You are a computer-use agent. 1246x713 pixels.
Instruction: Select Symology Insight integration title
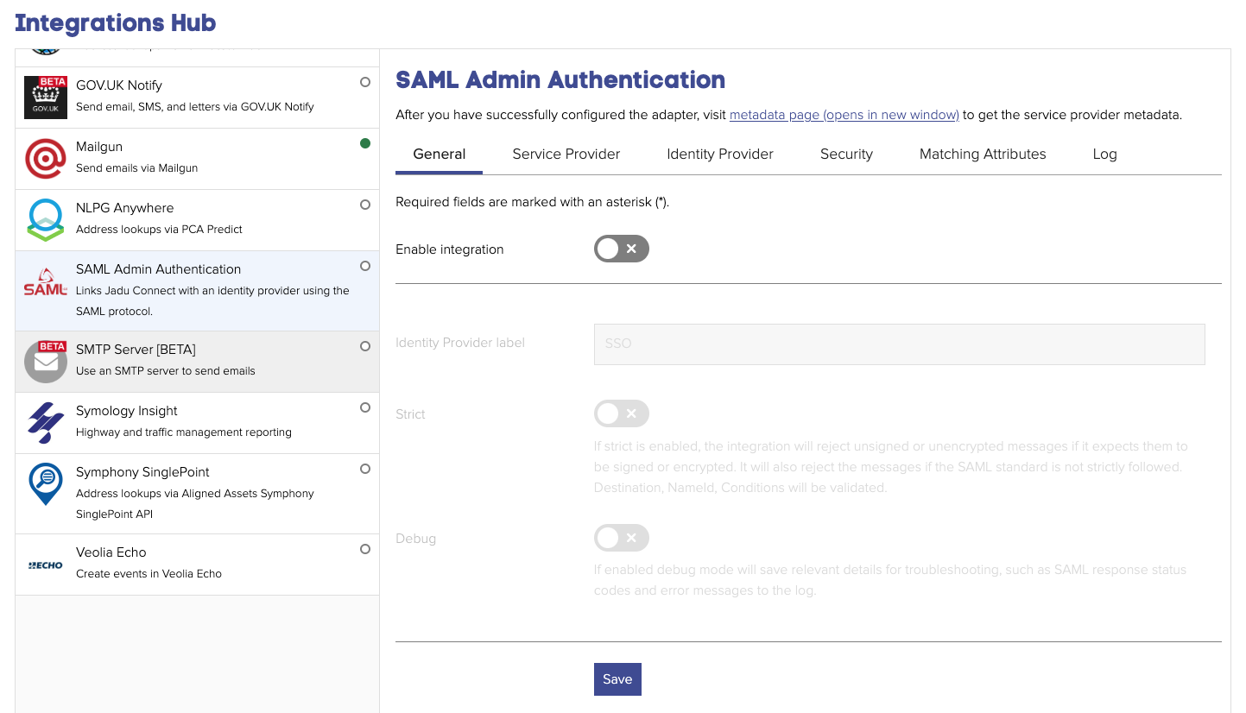coord(127,410)
